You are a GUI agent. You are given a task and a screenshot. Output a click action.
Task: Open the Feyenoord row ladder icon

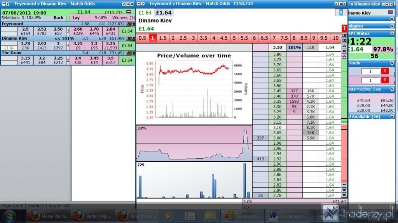coord(133,24)
